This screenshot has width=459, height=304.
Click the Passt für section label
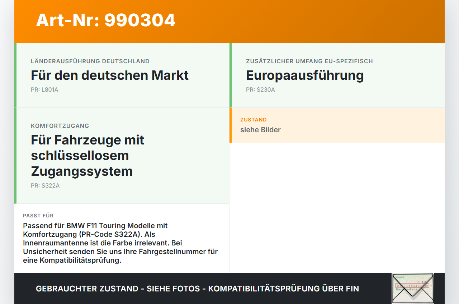(x=38, y=216)
